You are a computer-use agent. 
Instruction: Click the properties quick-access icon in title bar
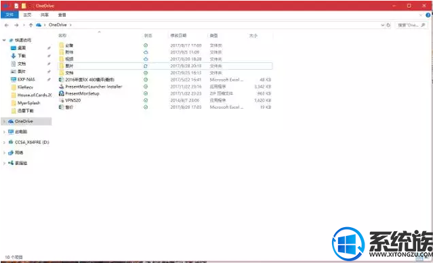pos(16,5)
